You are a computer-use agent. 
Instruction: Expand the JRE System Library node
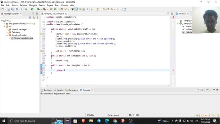[x=4, y=24]
